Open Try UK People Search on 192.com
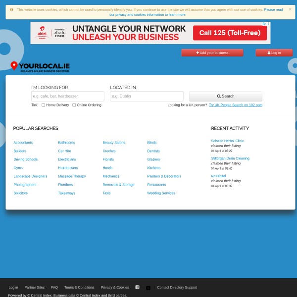Image resolution: width=297 pixels, height=297 pixels. tap(236, 105)
